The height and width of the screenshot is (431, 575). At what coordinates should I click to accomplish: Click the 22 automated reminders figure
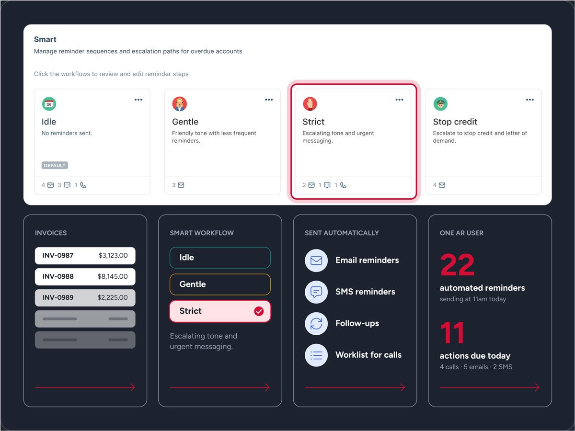pyautogui.click(x=457, y=265)
